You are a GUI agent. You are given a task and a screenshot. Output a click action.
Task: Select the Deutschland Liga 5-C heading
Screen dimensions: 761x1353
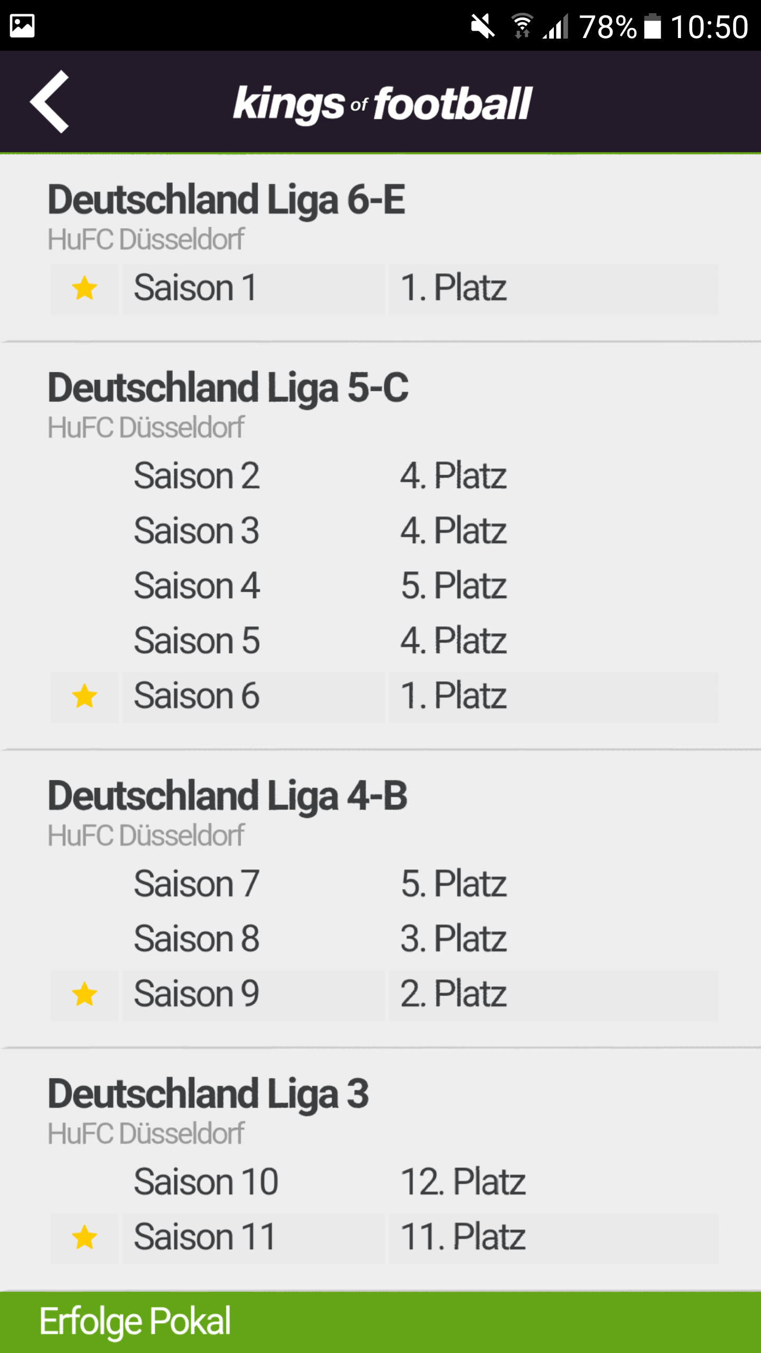tap(228, 388)
